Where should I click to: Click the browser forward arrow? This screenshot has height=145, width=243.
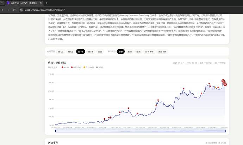(8, 10)
